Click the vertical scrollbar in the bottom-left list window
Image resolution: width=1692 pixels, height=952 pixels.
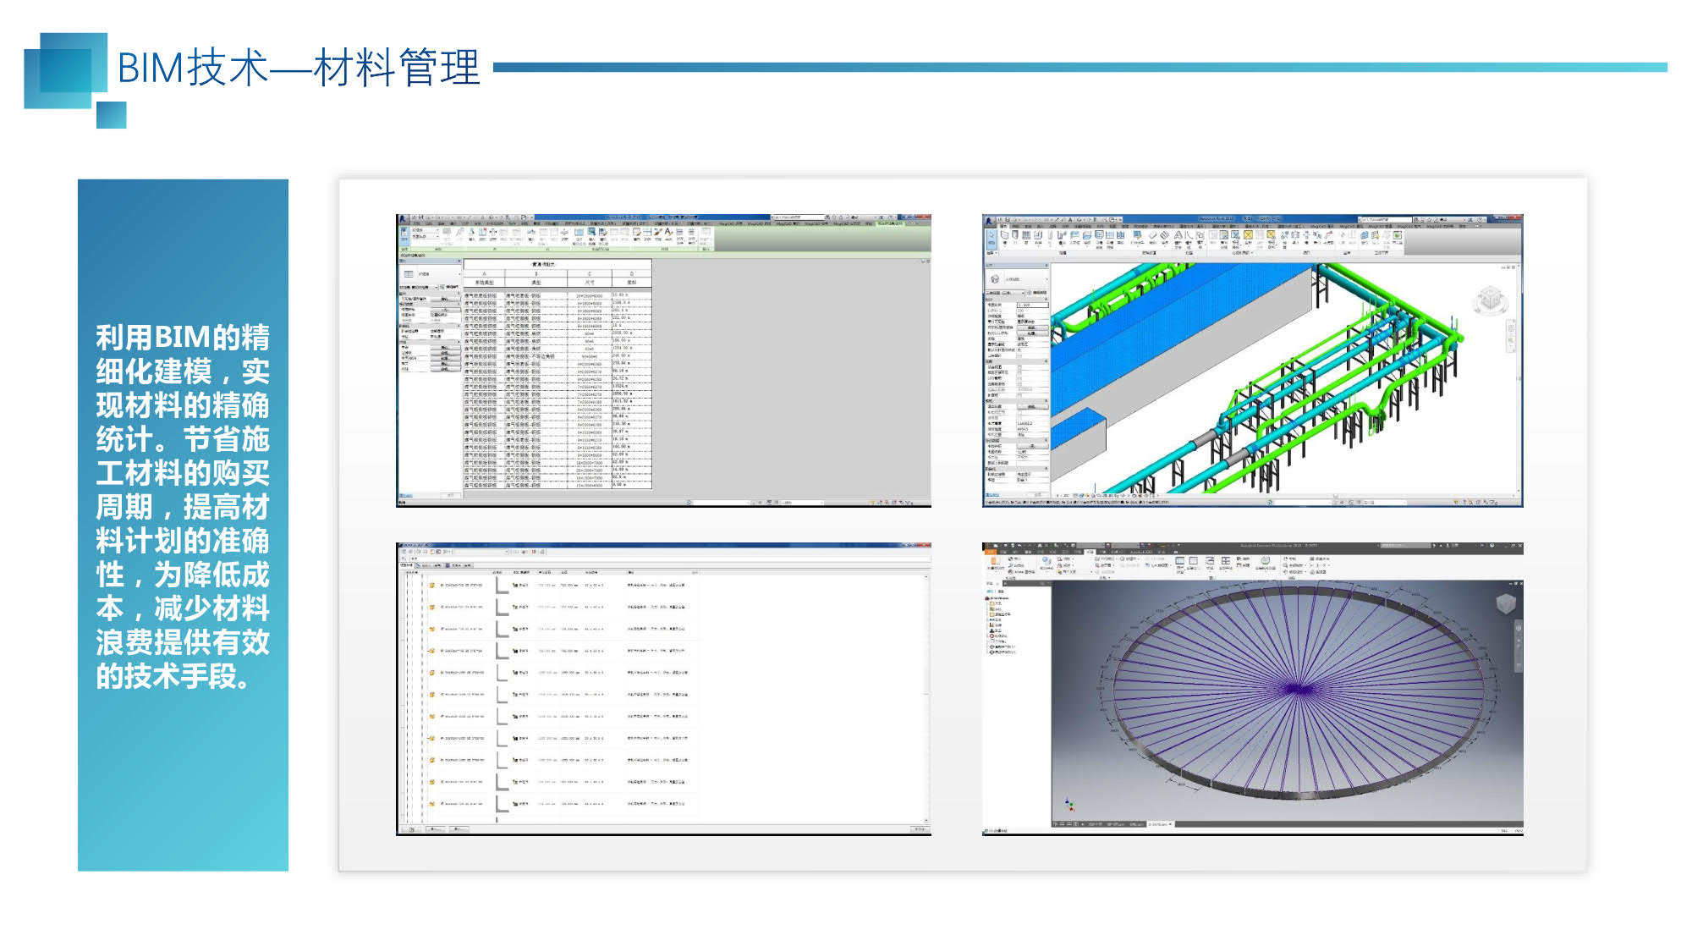927,697
